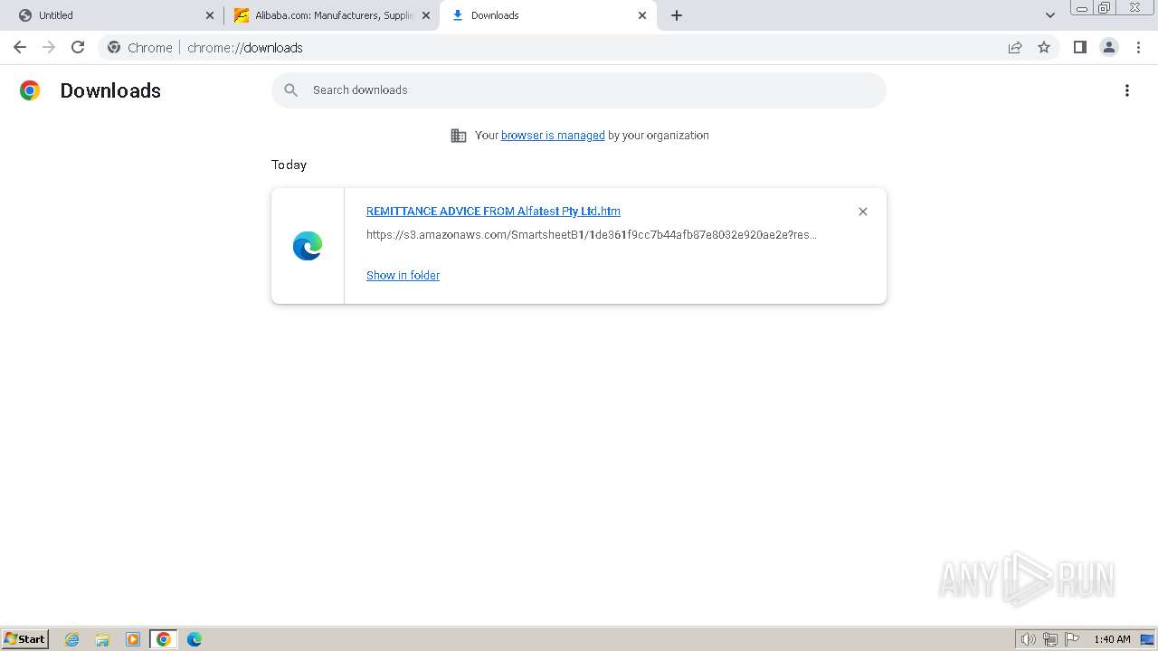Launch Internet Explorer from taskbar
This screenshot has width=1158, height=651.
pos(72,639)
